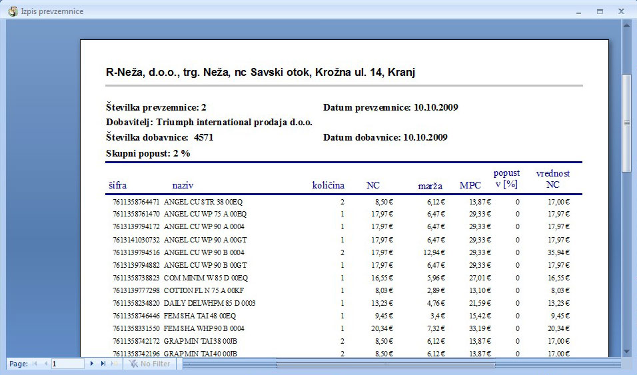Minimize the Izpis prevzemnice window
This screenshot has width=637, height=375.
click(x=578, y=11)
